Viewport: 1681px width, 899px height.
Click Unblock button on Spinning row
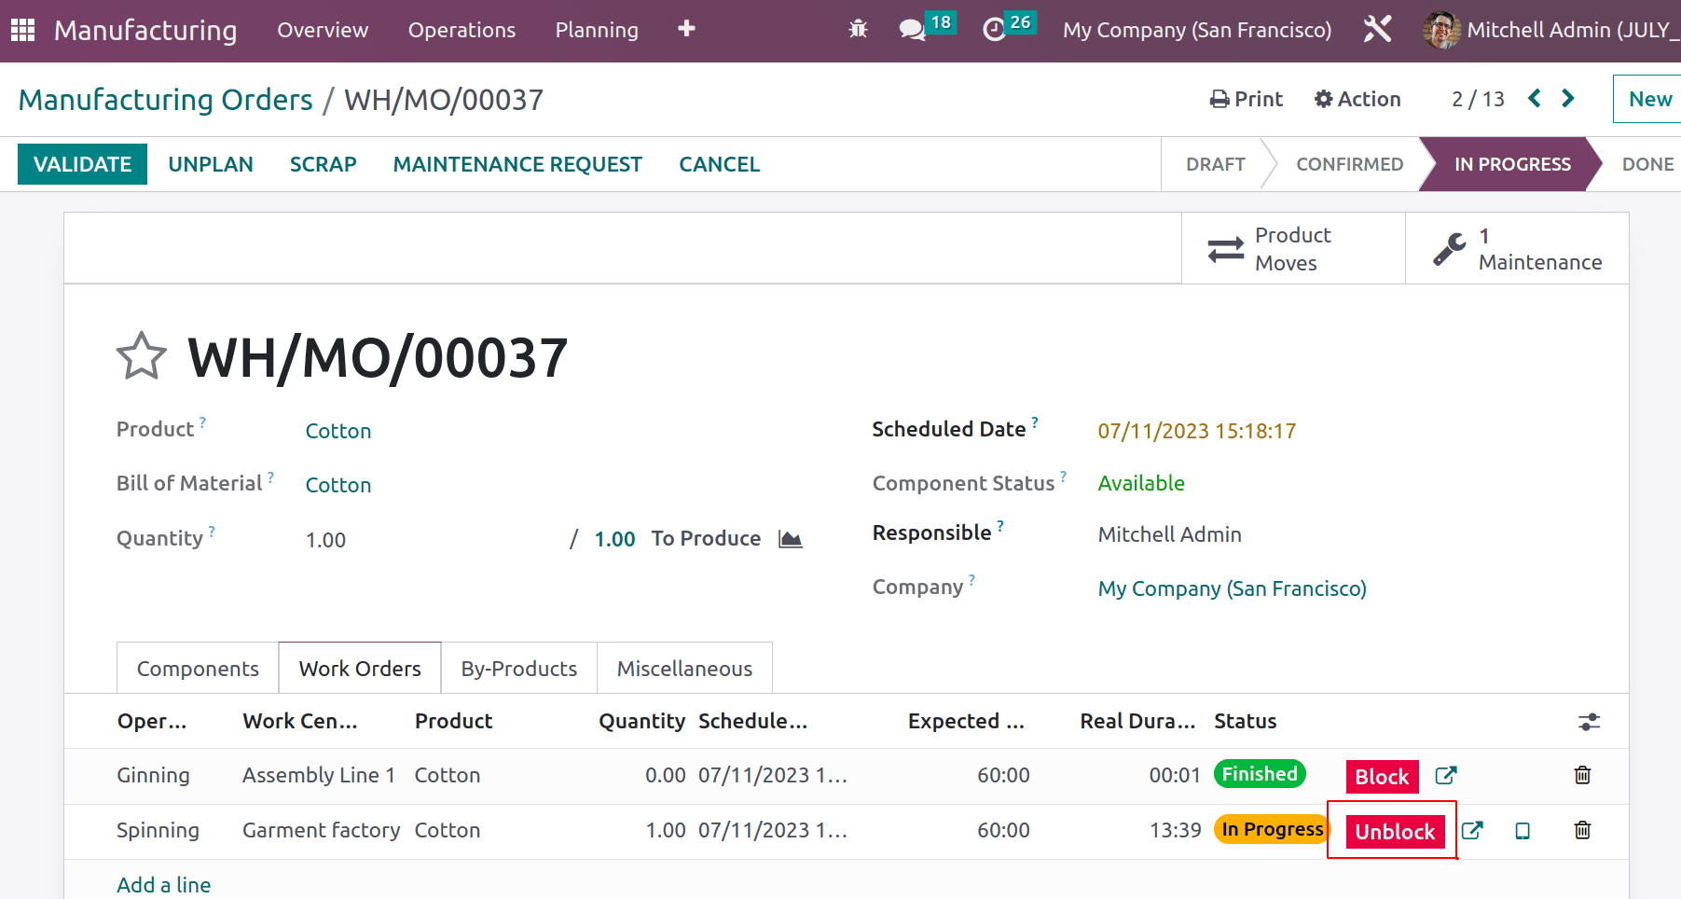tap(1395, 831)
